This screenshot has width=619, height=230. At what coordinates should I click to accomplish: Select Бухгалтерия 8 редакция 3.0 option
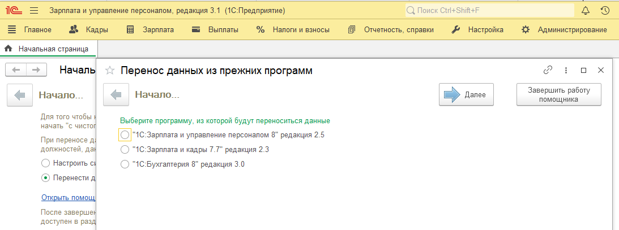[125, 164]
